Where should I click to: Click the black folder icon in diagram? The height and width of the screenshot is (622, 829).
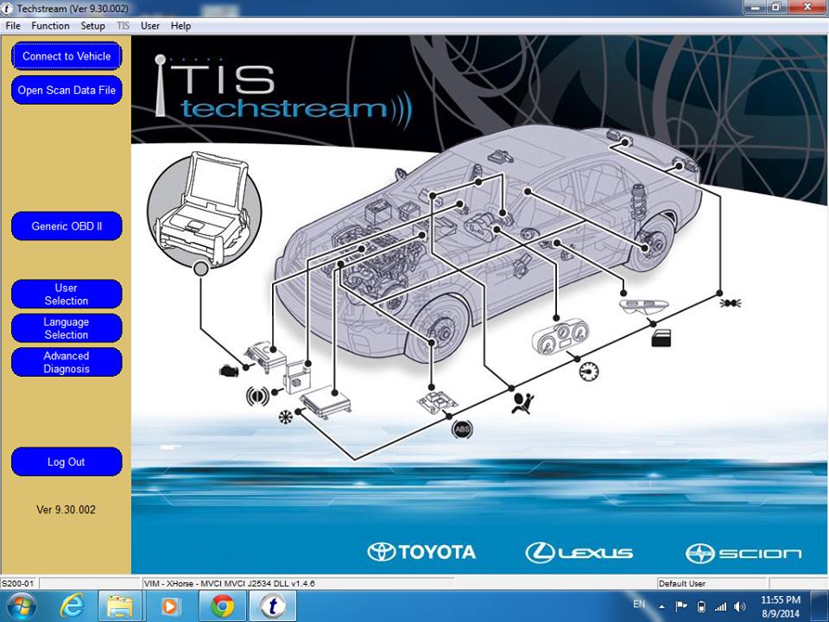661,338
